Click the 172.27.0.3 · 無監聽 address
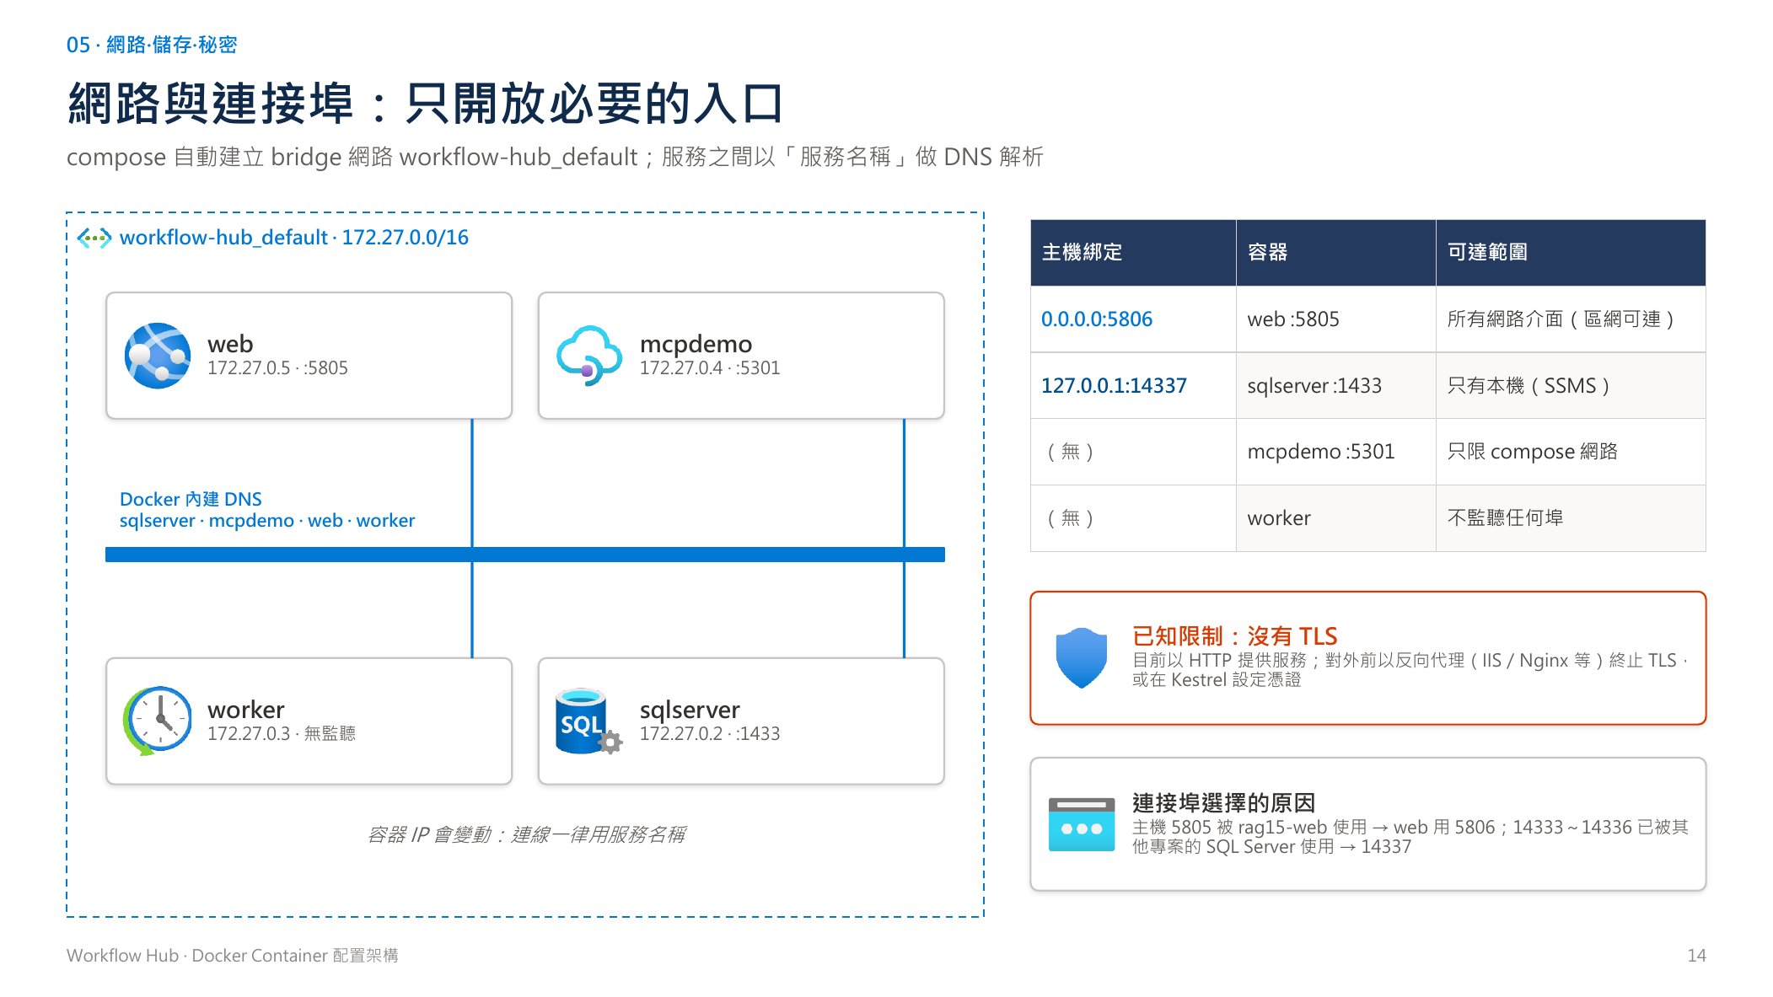The image size is (1773, 997). 281,734
